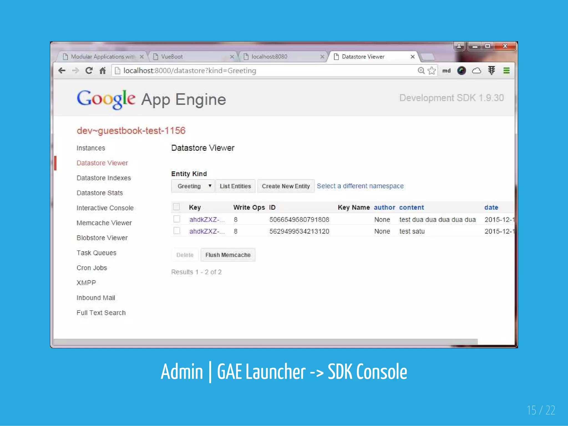Image resolution: width=568 pixels, height=426 pixels.
Task: Open Full Text Search in the sidebar
Action: point(101,313)
